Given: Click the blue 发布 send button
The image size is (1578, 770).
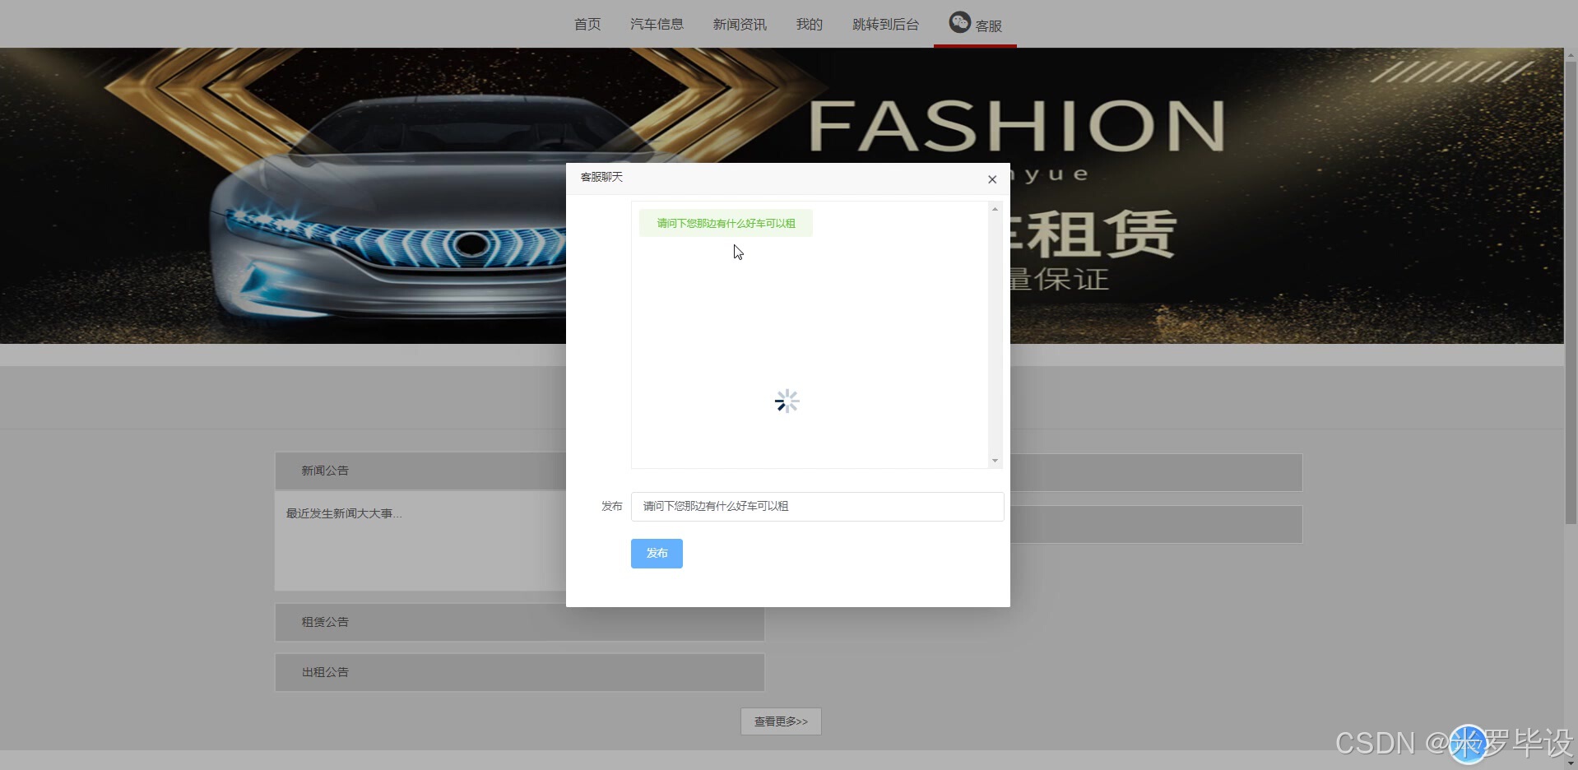Looking at the screenshot, I should pyautogui.click(x=657, y=553).
